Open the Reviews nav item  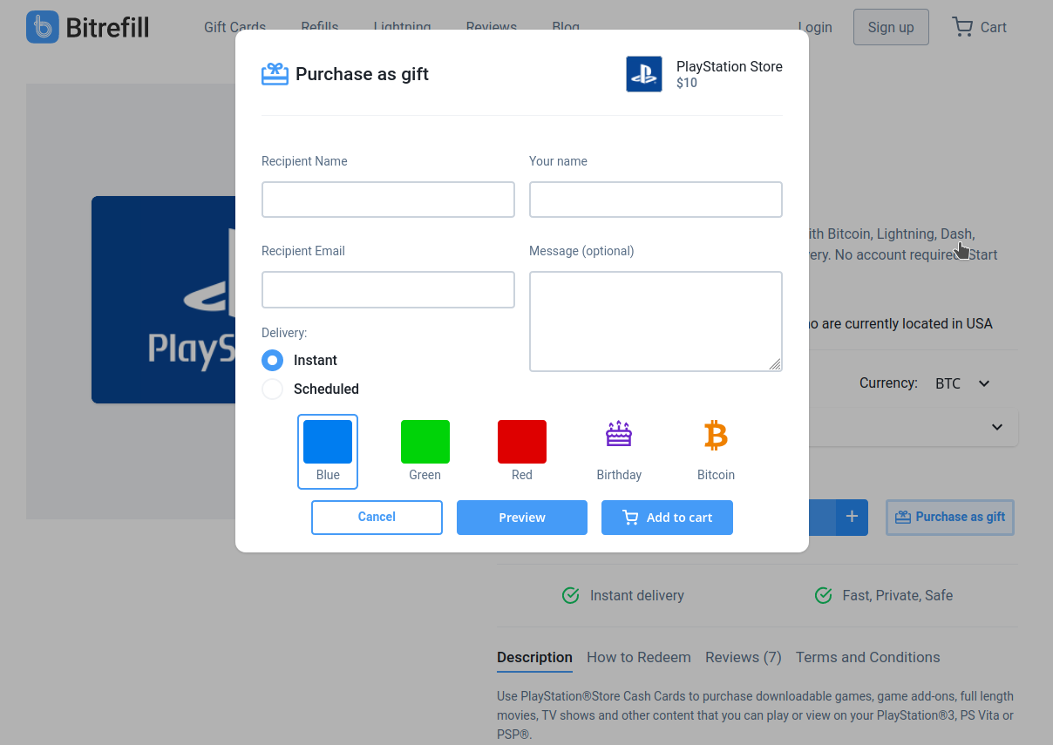[x=492, y=27]
